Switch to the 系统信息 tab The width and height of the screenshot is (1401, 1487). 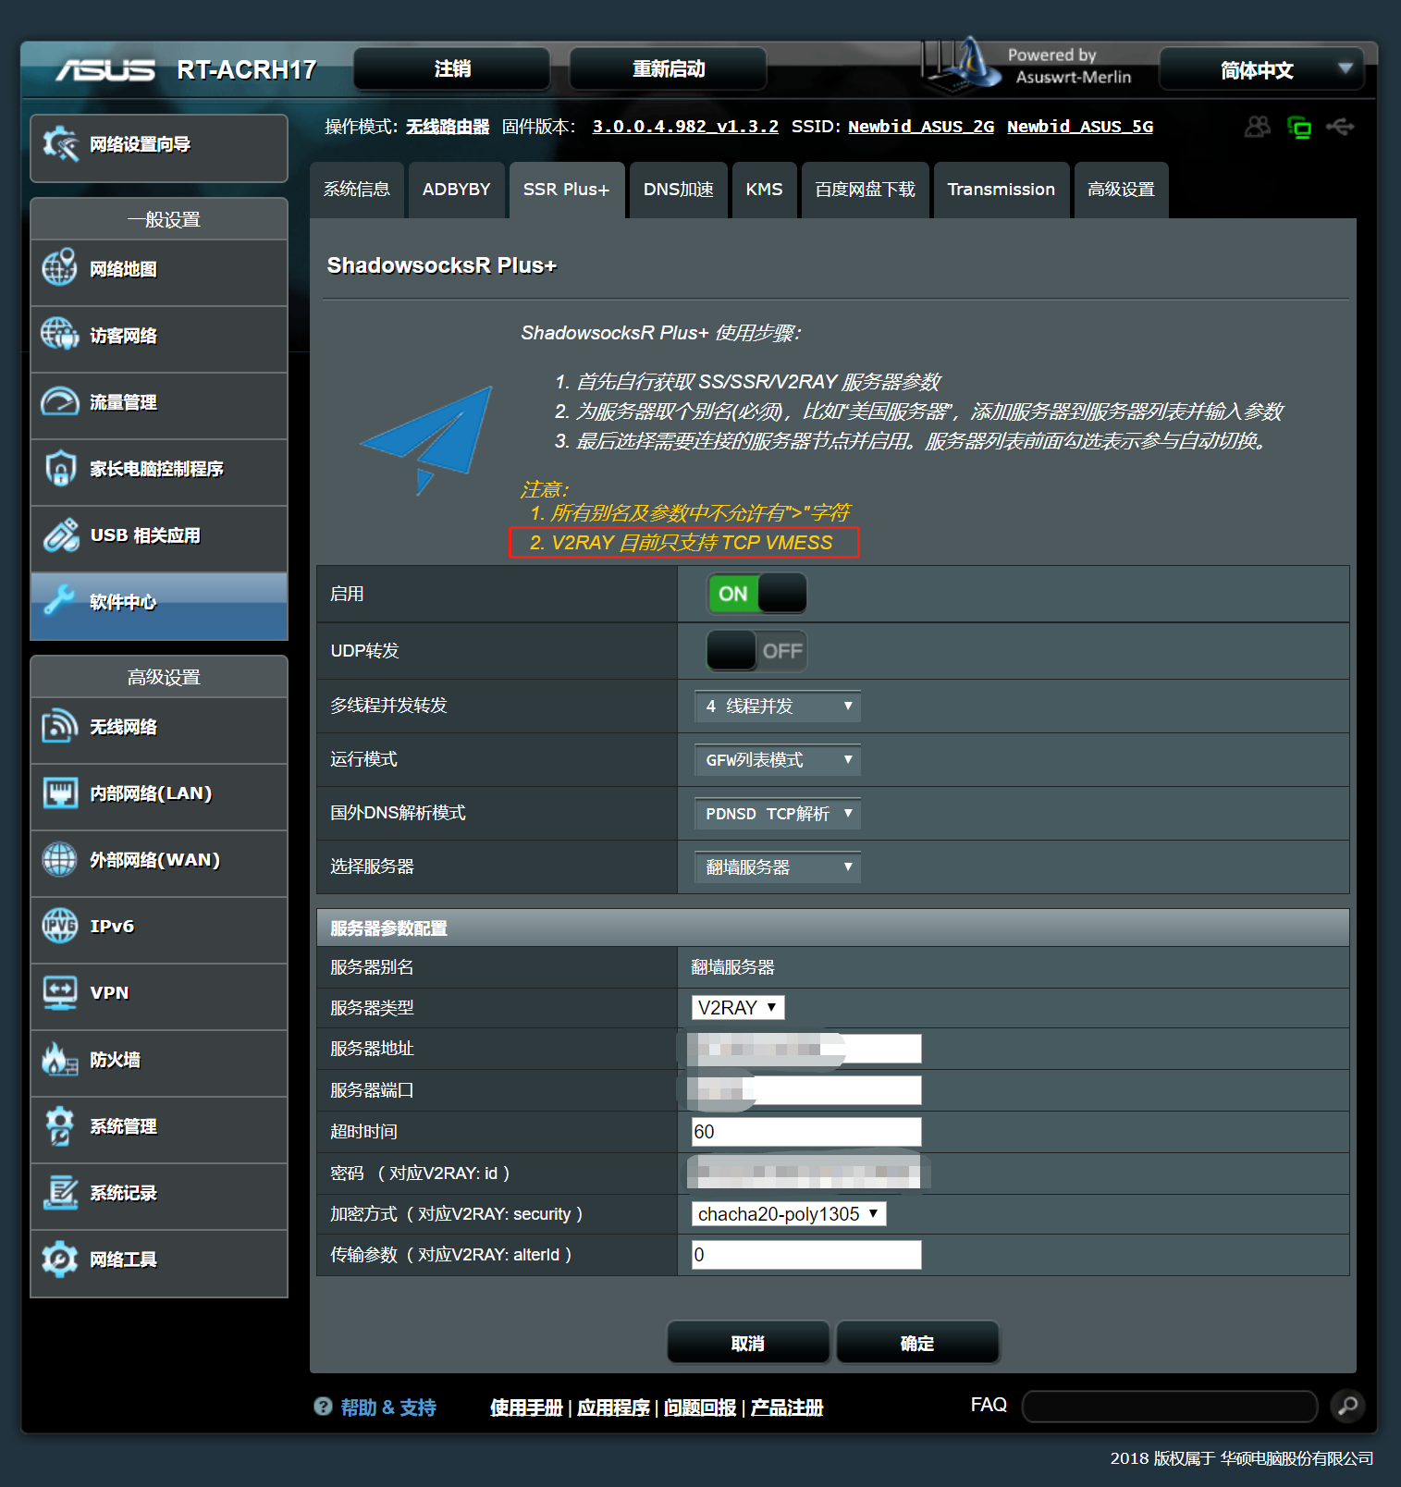(357, 190)
